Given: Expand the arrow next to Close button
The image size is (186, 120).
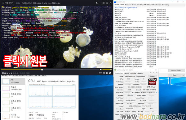Looking at the screenshot, I should [184, 75].
